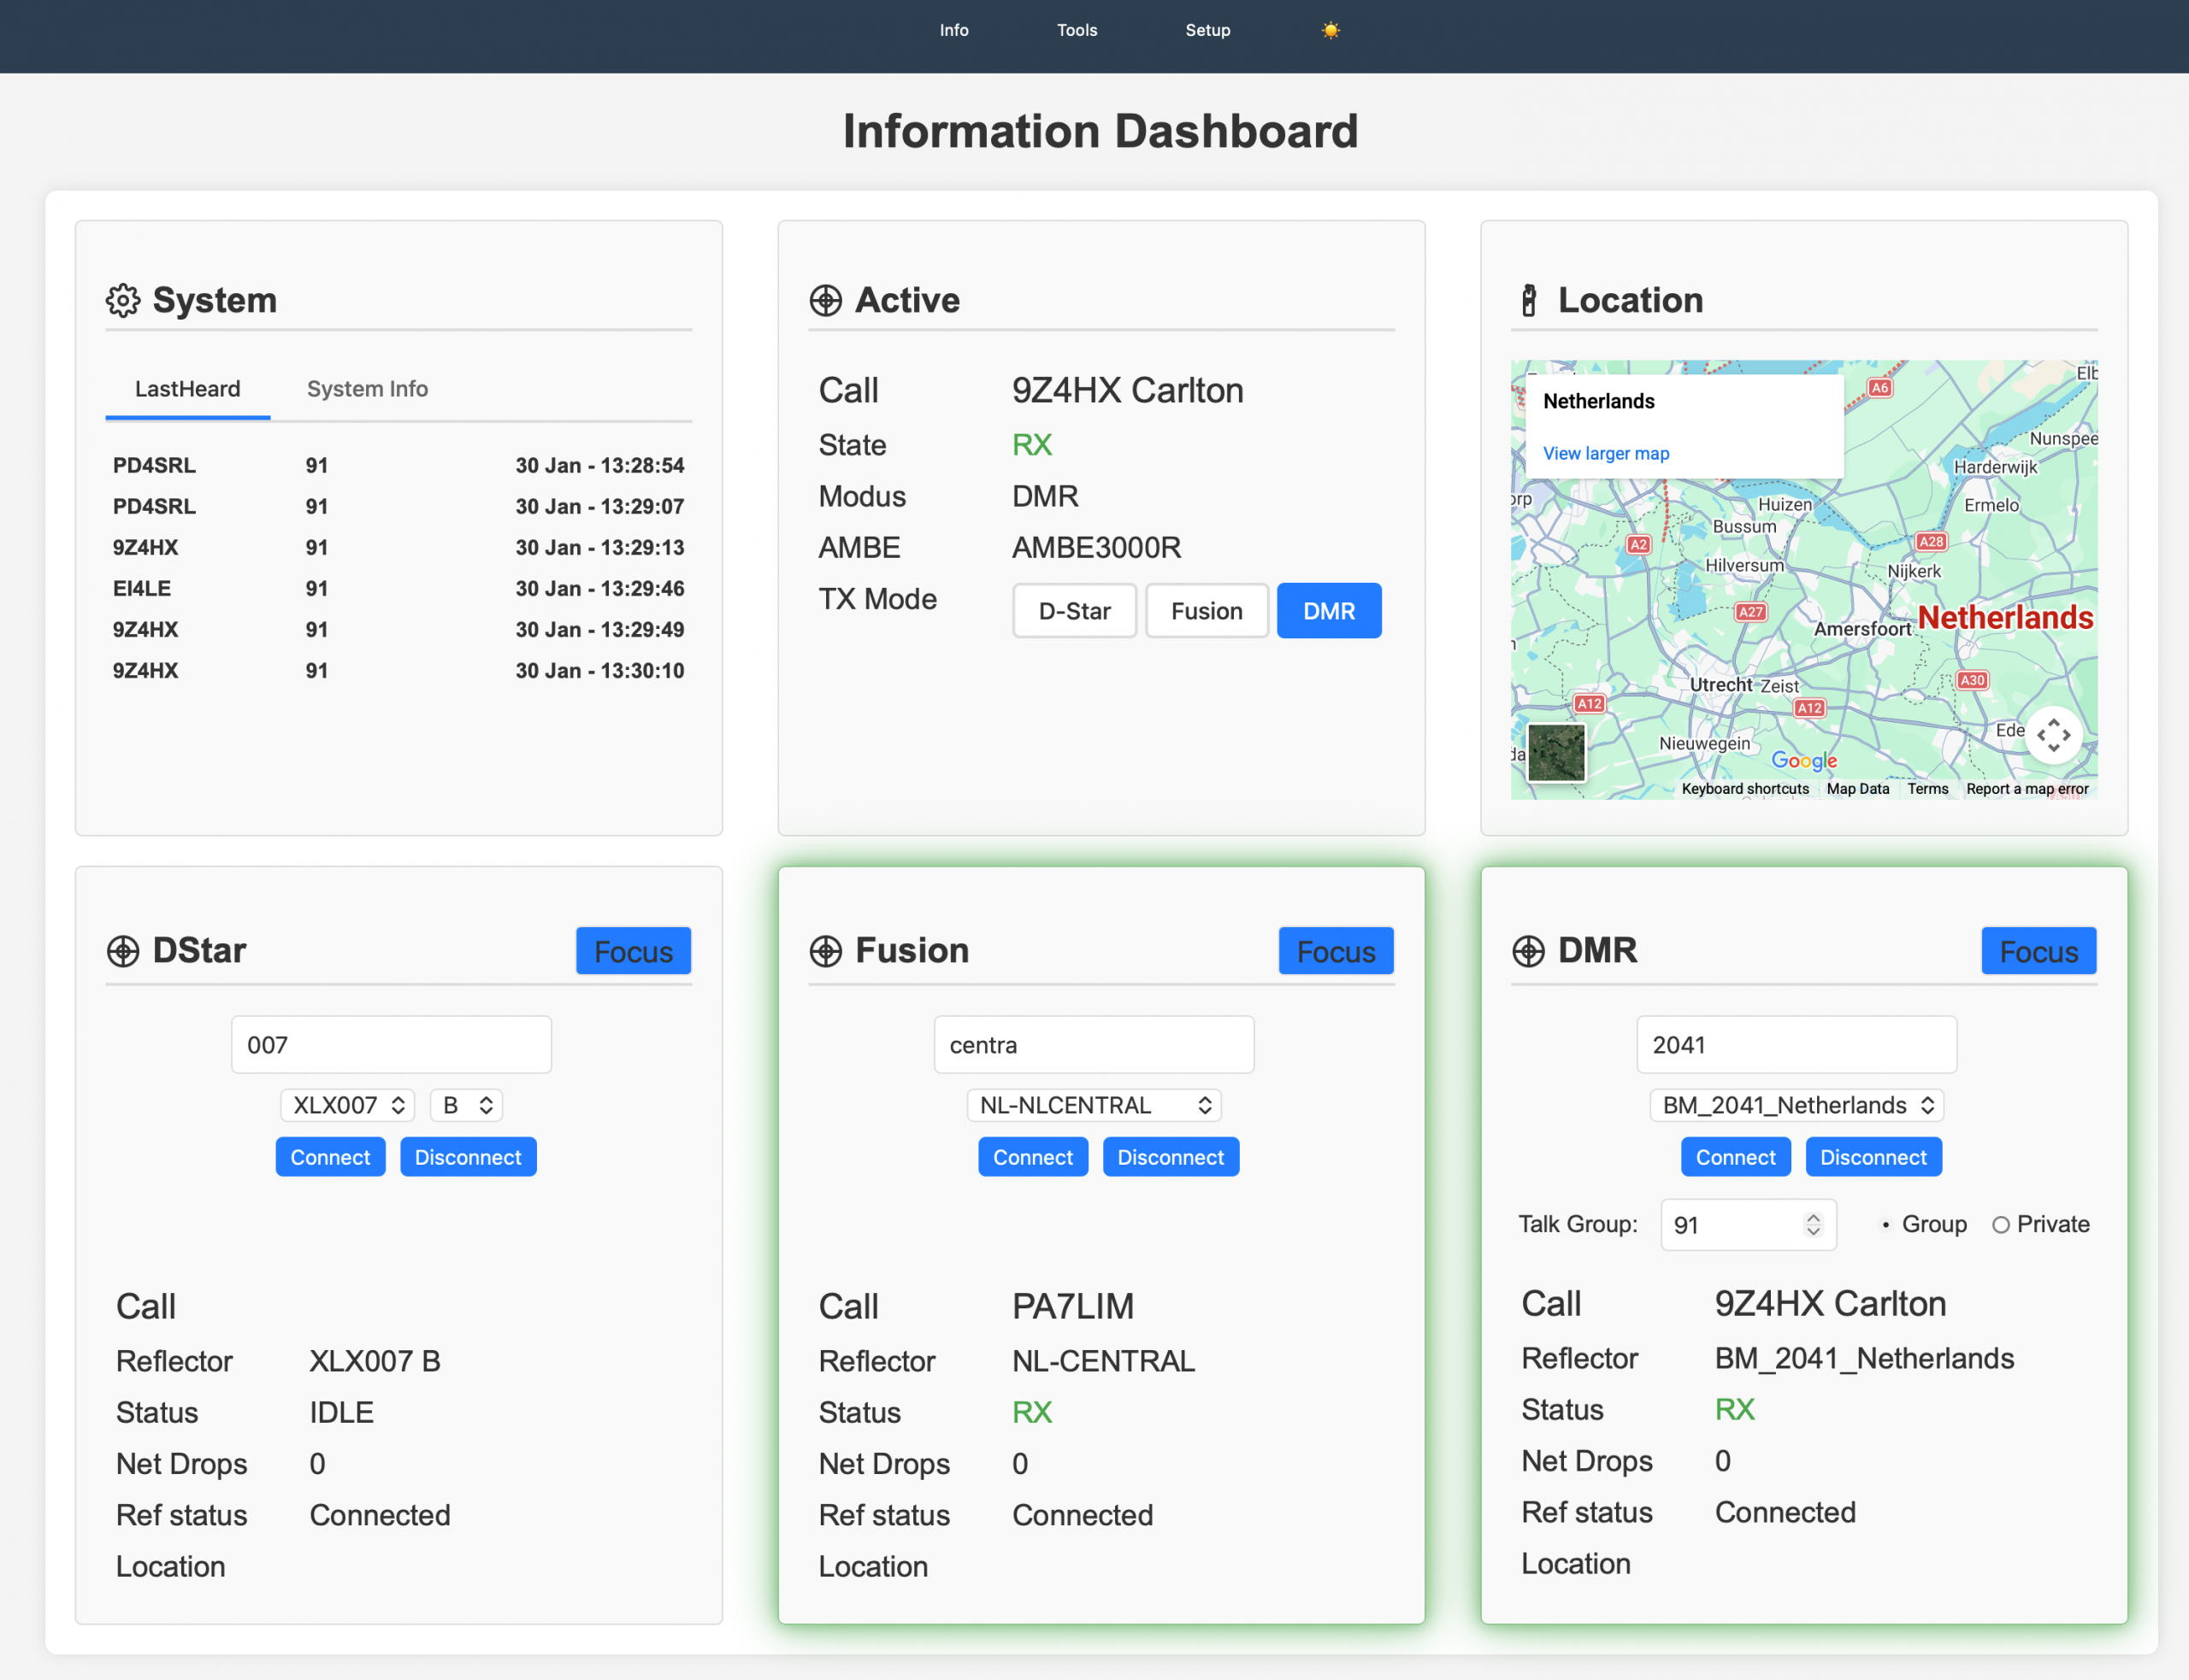This screenshot has height=1680, width=2189.
Task: Expand the BM_2041_Netherlands server dropdown
Action: (x=1796, y=1105)
